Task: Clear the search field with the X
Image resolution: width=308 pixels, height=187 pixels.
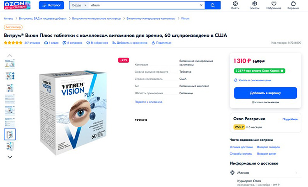Action: (x=201, y=5)
